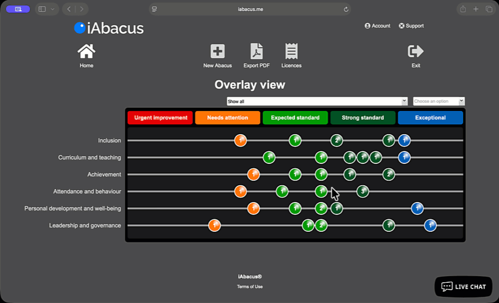Screen dimensions: 499x303
Task: Click the purple screen-sharing pill icon
Action: point(18,9)
